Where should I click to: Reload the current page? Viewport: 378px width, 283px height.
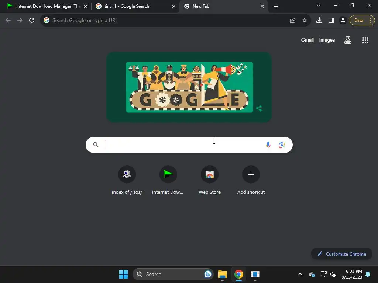[x=32, y=21]
